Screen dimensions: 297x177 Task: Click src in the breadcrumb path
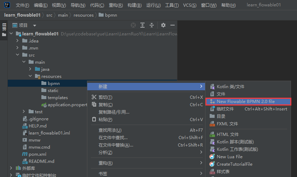[x=49, y=15]
